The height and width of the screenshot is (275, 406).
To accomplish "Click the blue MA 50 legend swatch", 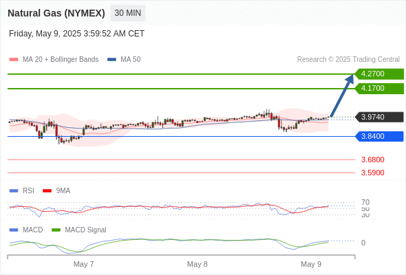I will 111,60.
